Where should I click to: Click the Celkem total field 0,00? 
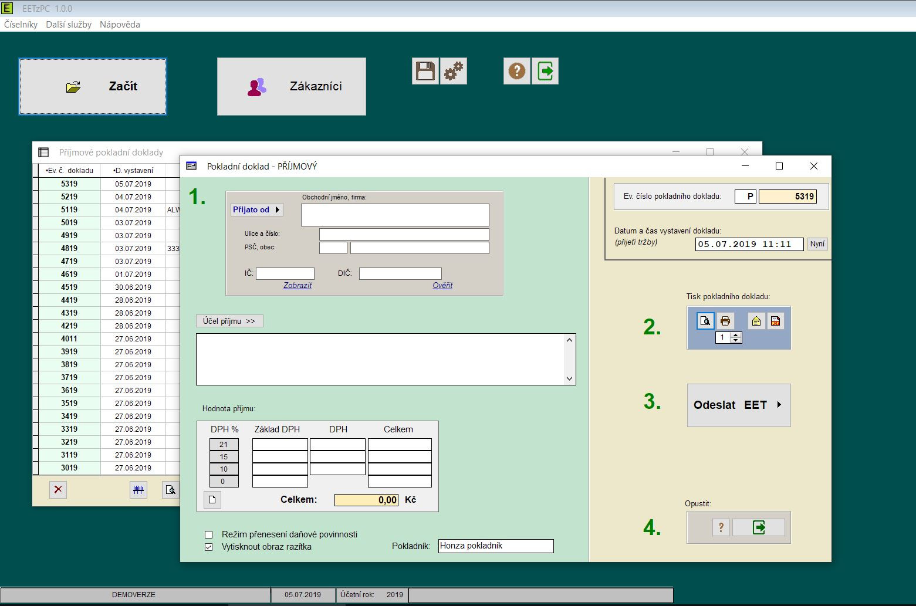pyautogui.click(x=367, y=500)
